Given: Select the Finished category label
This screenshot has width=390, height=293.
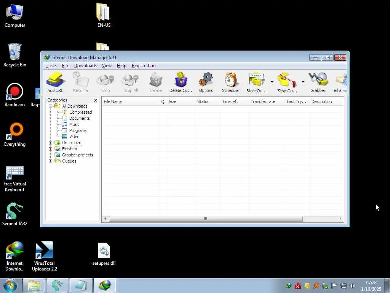Looking at the screenshot, I should [x=69, y=149].
